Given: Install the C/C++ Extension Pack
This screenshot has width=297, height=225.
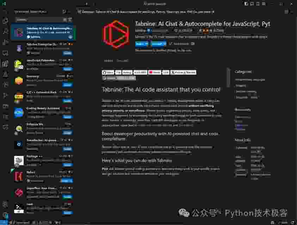Looking at the screenshot, I should pos(67,101).
